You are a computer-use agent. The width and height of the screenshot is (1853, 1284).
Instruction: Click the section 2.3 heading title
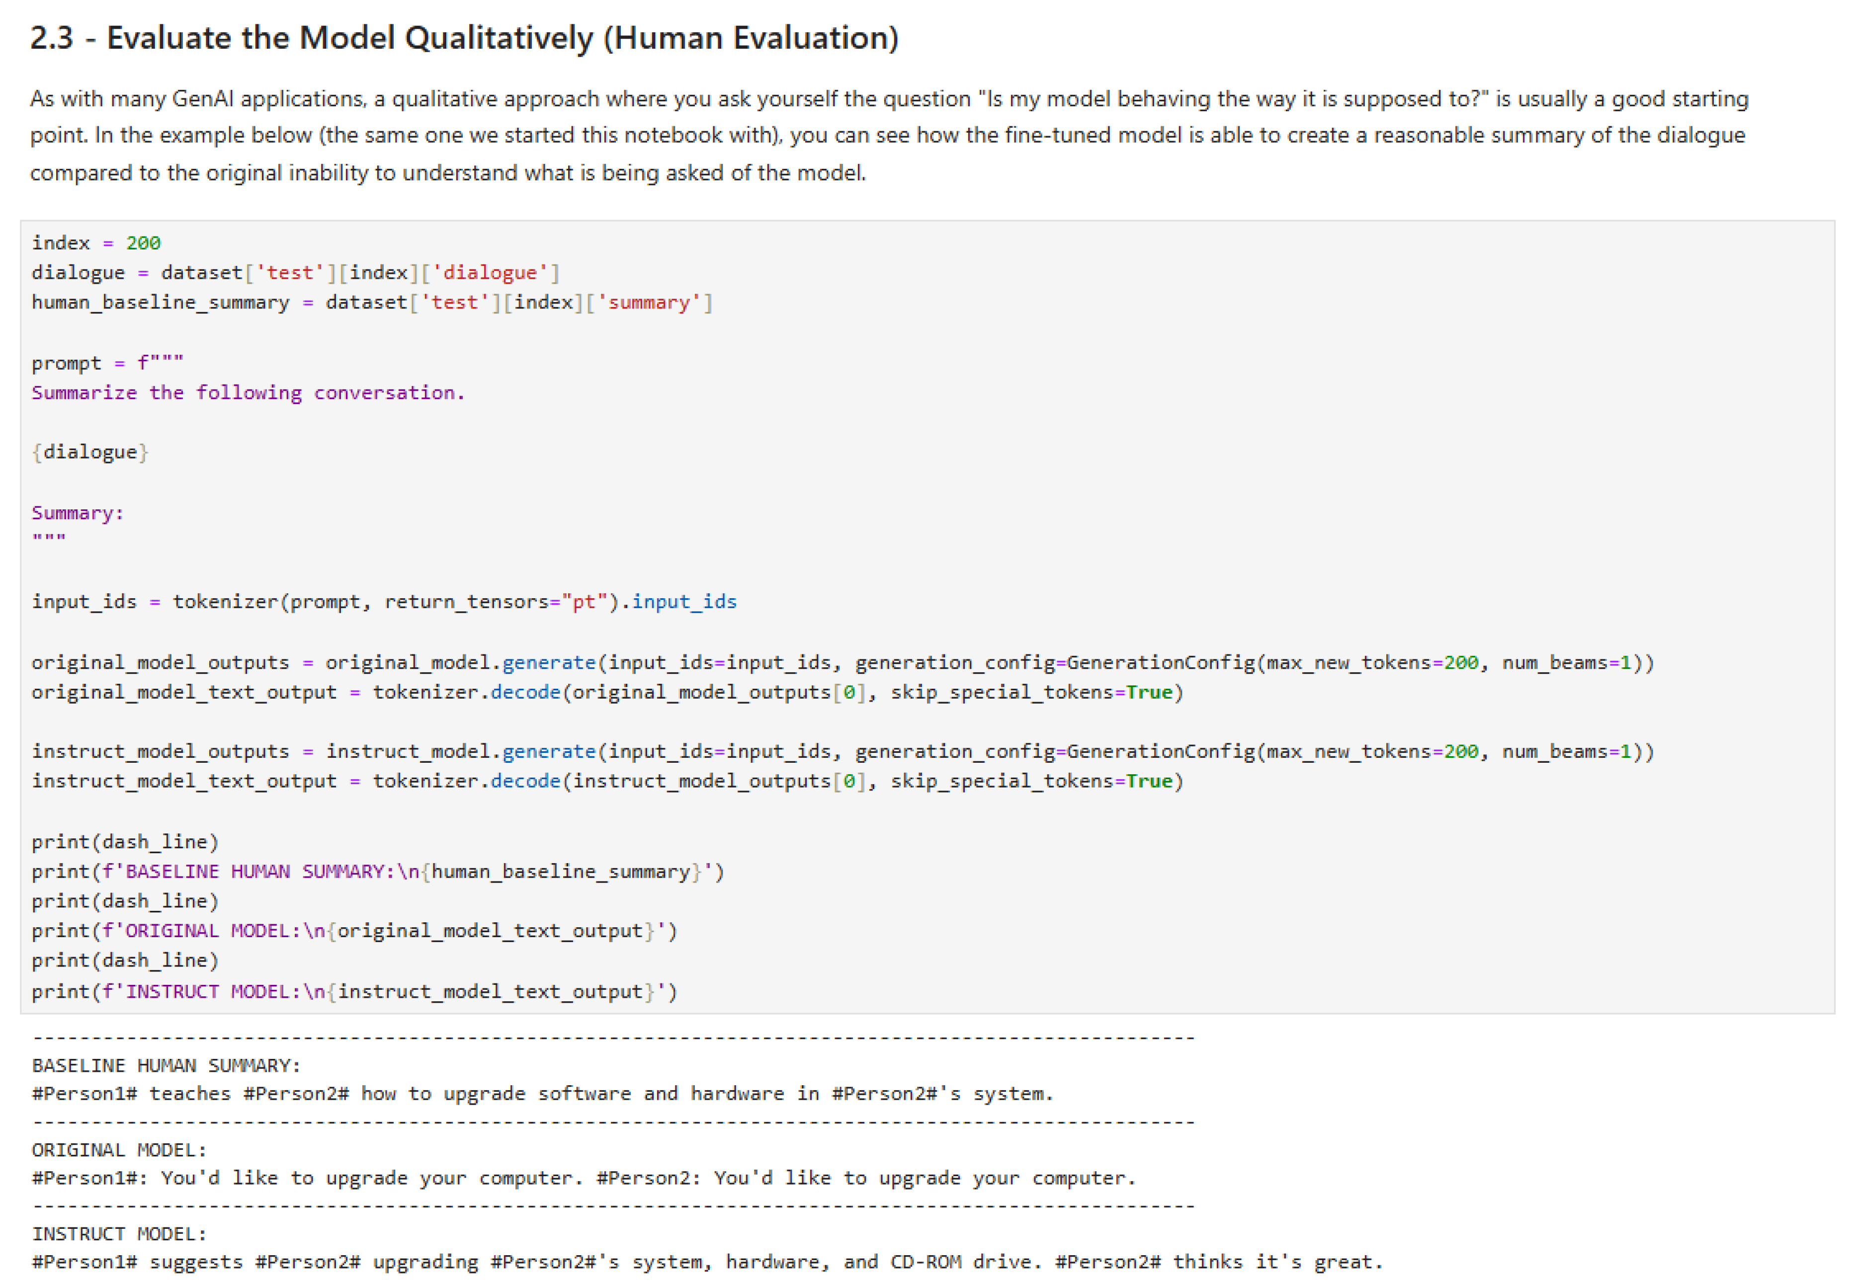click(464, 38)
